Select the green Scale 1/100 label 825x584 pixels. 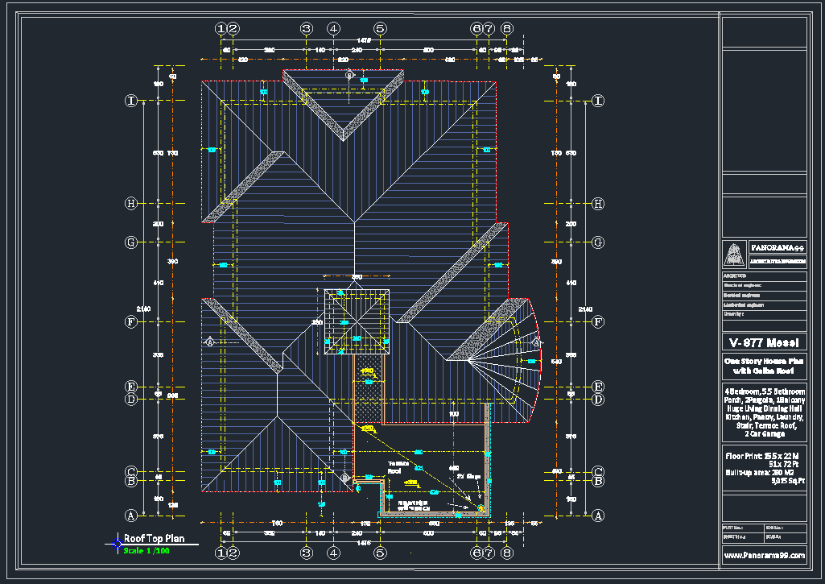[146, 550]
